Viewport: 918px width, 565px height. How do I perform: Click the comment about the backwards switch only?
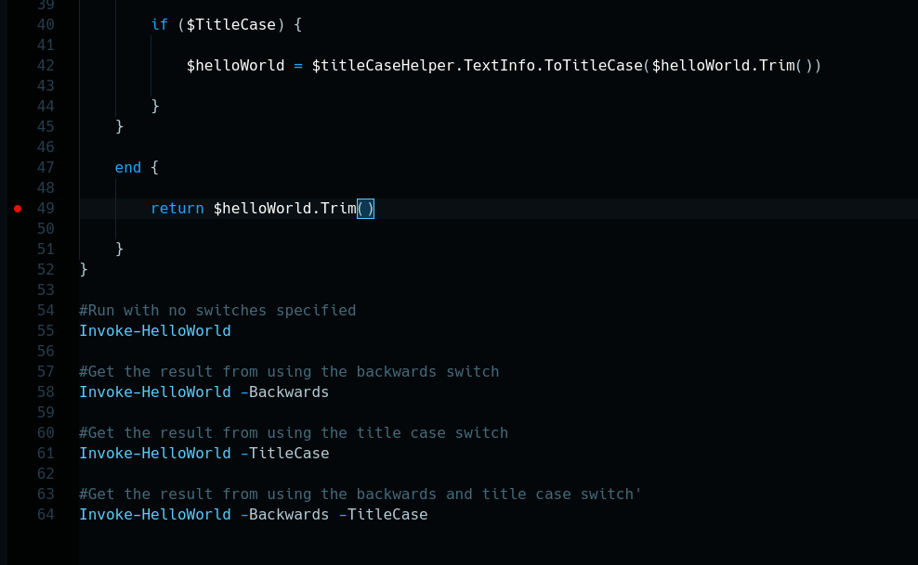click(x=289, y=372)
